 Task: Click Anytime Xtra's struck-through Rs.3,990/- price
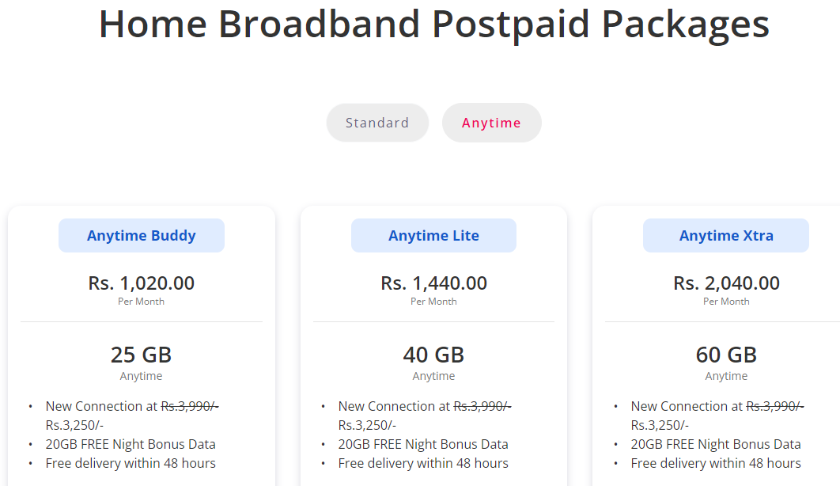click(x=774, y=406)
